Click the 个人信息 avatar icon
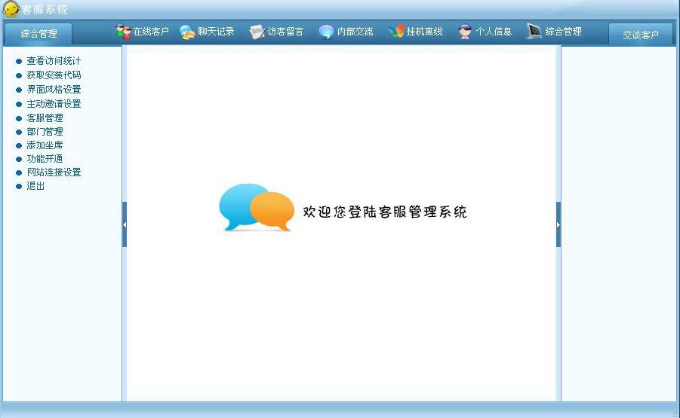 [465, 32]
